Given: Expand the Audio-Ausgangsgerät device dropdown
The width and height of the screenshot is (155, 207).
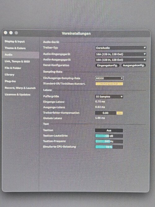Looking at the screenshot, I should 121,60.
